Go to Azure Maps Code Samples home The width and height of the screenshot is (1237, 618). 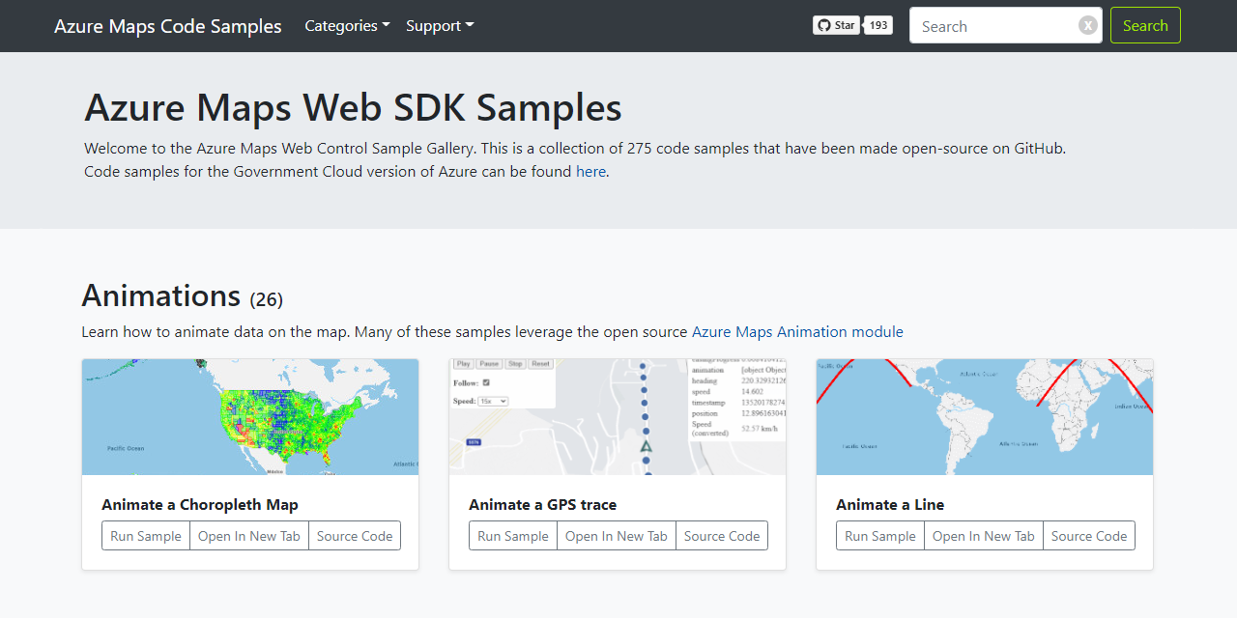(168, 26)
